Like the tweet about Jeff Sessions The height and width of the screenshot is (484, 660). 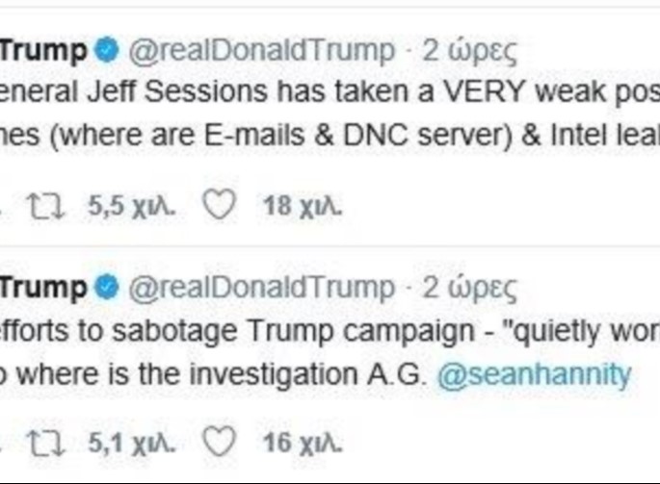219,206
